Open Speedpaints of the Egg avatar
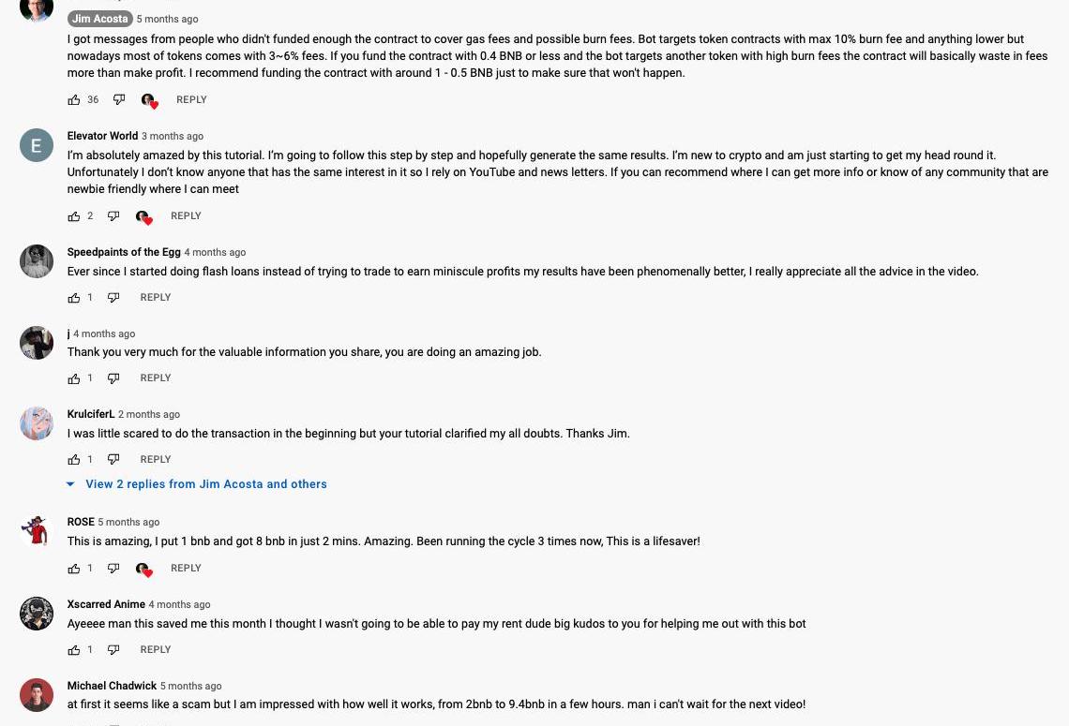Viewport: 1069px width, 726px height. [x=37, y=261]
